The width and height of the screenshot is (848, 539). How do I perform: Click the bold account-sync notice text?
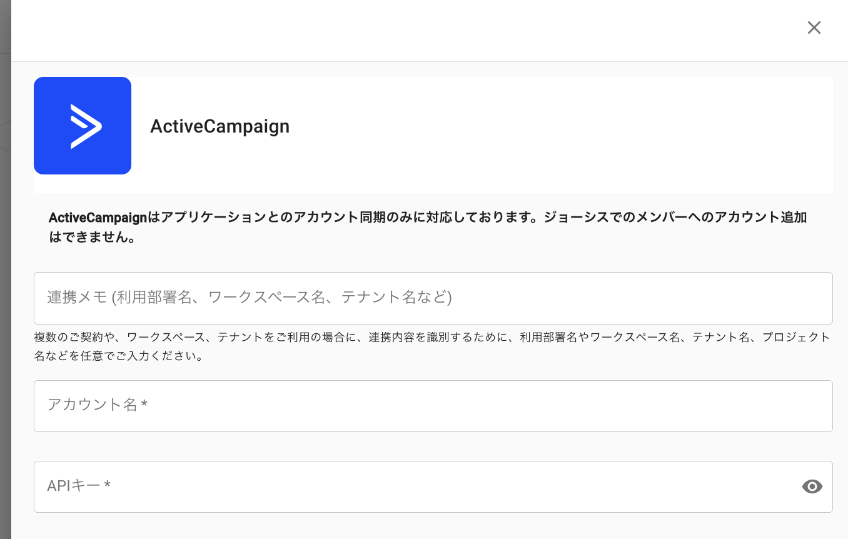427,218
